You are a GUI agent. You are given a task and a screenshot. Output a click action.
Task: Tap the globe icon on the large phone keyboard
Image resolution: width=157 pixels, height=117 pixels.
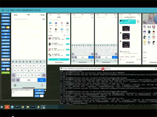(x=15, y=85)
